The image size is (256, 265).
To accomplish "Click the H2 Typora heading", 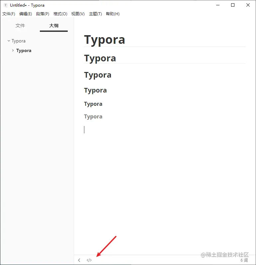I will coord(100,58).
